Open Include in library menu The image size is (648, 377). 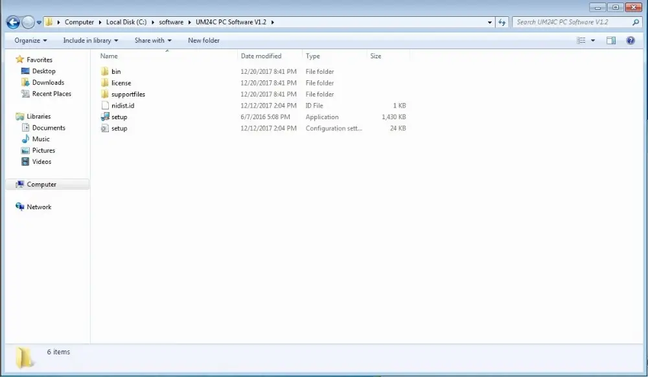[x=91, y=40]
